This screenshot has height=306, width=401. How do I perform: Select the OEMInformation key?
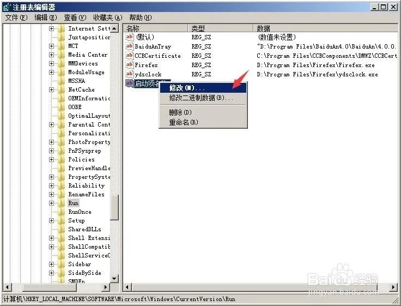click(89, 98)
